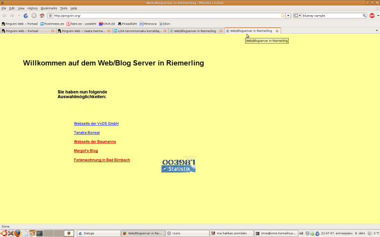
Task: Click into the URL address field
Action: point(166,16)
